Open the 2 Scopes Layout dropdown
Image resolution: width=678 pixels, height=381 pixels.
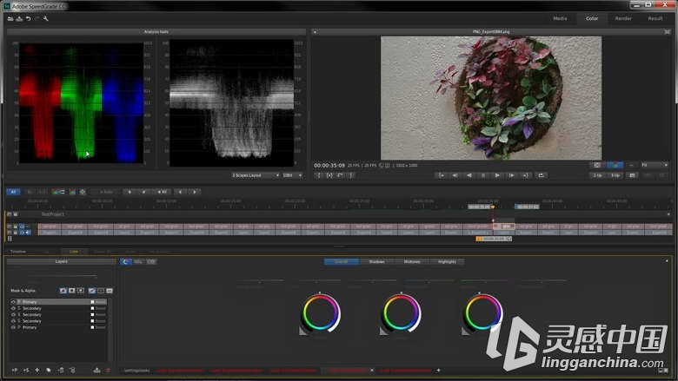point(256,175)
